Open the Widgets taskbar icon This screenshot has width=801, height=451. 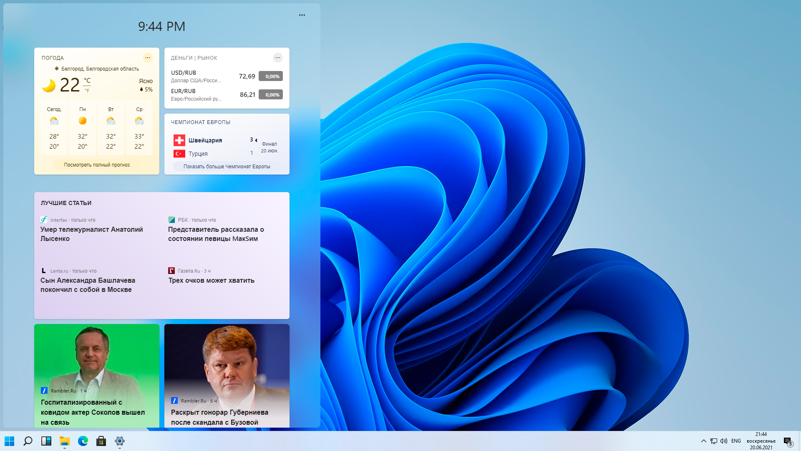pos(46,441)
